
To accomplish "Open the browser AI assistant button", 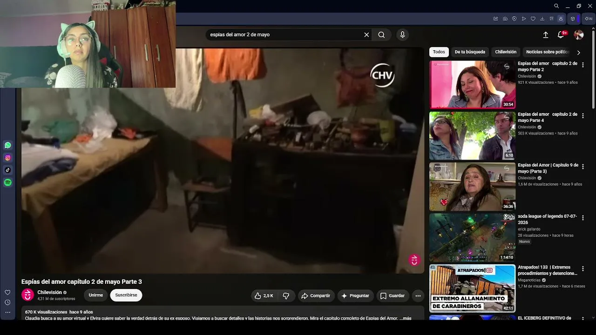I will (589, 19).
